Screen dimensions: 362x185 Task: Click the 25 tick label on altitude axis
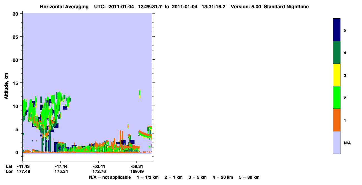coord(16,37)
